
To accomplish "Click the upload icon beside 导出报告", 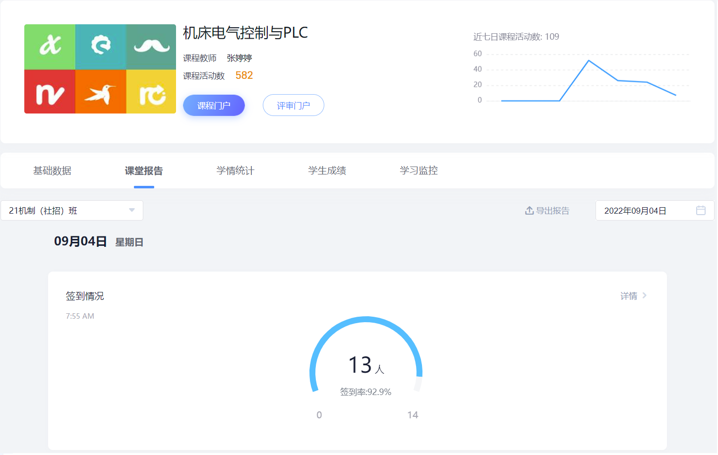I will [529, 211].
